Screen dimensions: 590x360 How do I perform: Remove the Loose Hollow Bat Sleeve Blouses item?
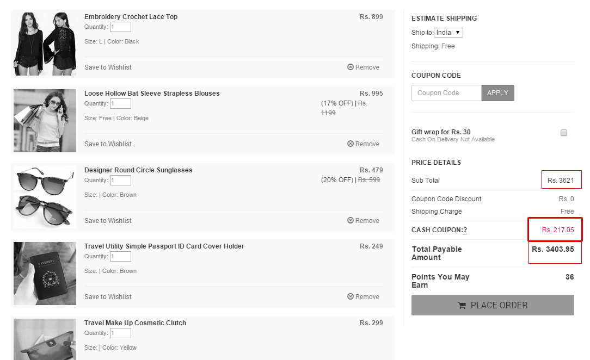pyautogui.click(x=363, y=144)
